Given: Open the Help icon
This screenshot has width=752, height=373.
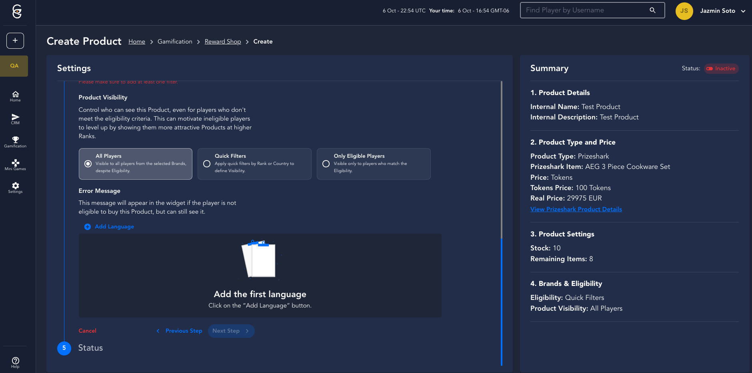Looking at the screenshot, I should (x=15, y=362).
